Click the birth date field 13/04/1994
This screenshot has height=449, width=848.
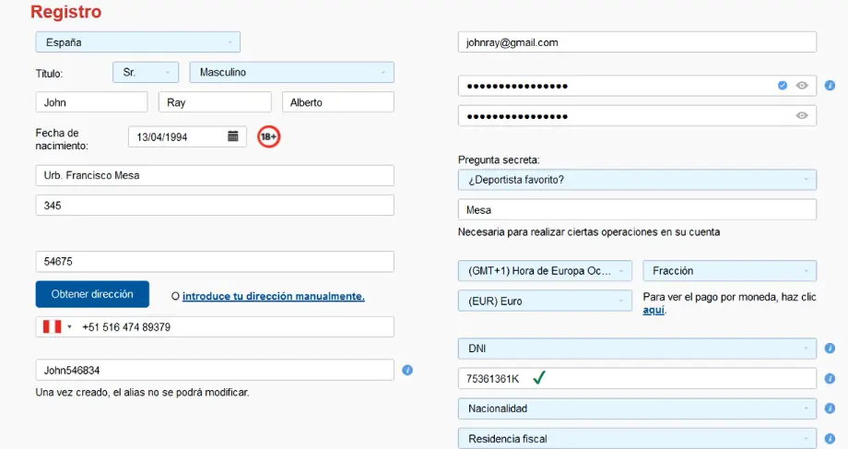pos(187,136)
